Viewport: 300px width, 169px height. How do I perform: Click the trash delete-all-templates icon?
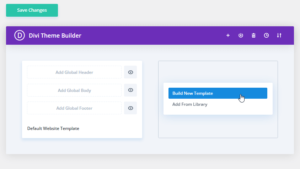253,36
